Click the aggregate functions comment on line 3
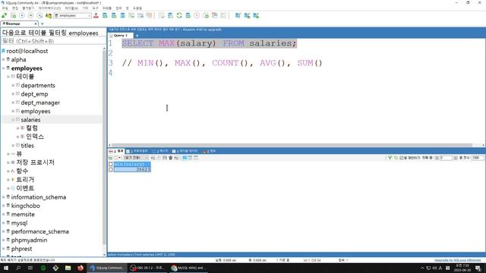Viewport: 486px width, 273px height. (x=222, y=63)
